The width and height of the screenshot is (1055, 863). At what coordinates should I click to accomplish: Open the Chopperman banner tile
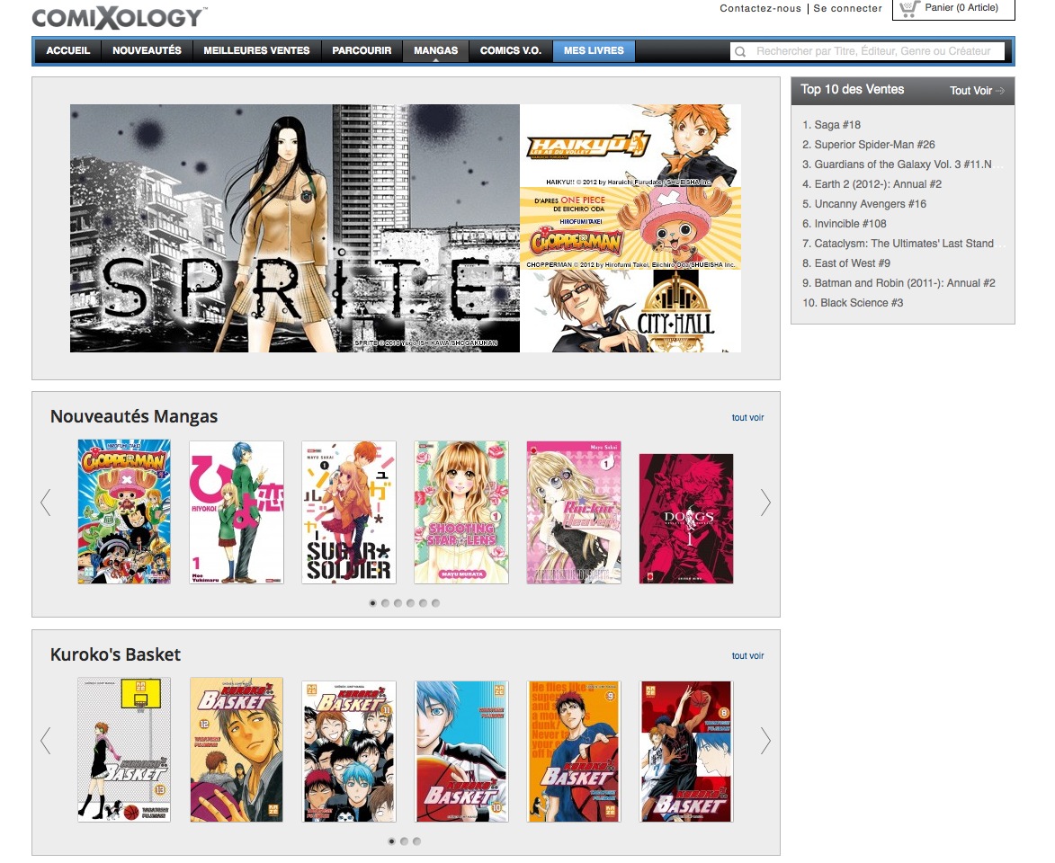630,228
